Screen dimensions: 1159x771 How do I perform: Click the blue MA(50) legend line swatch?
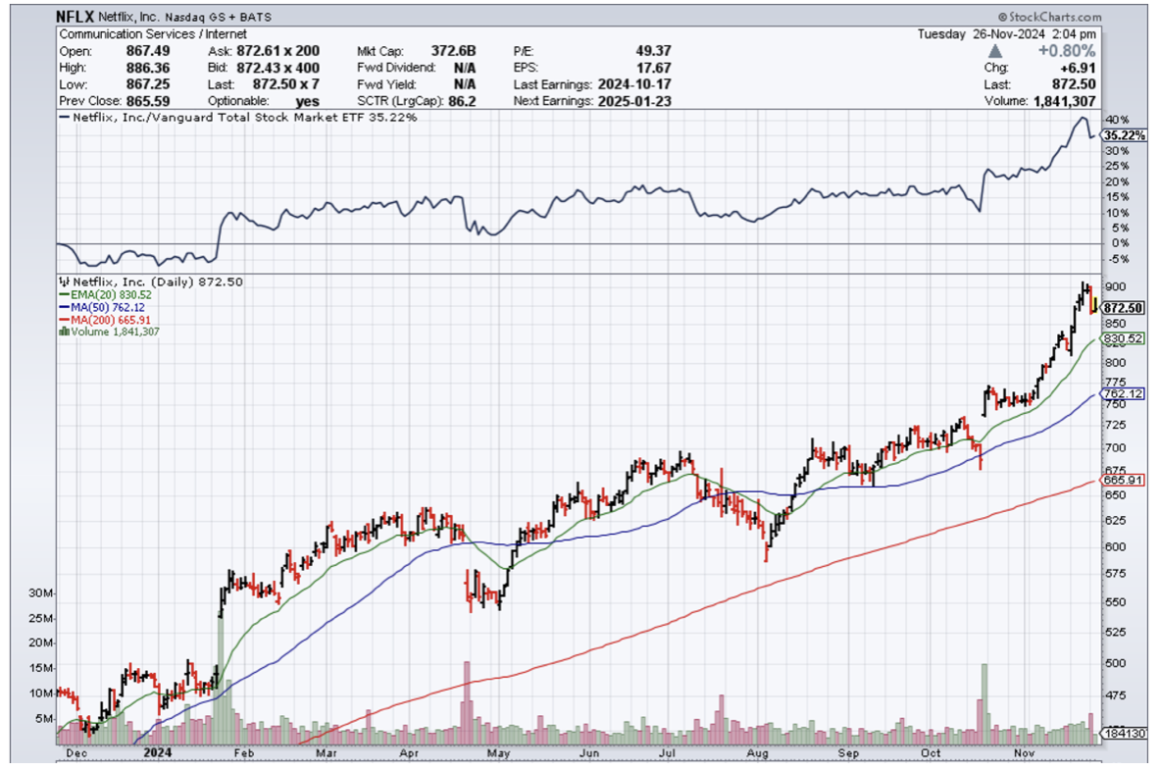point(65,307)
